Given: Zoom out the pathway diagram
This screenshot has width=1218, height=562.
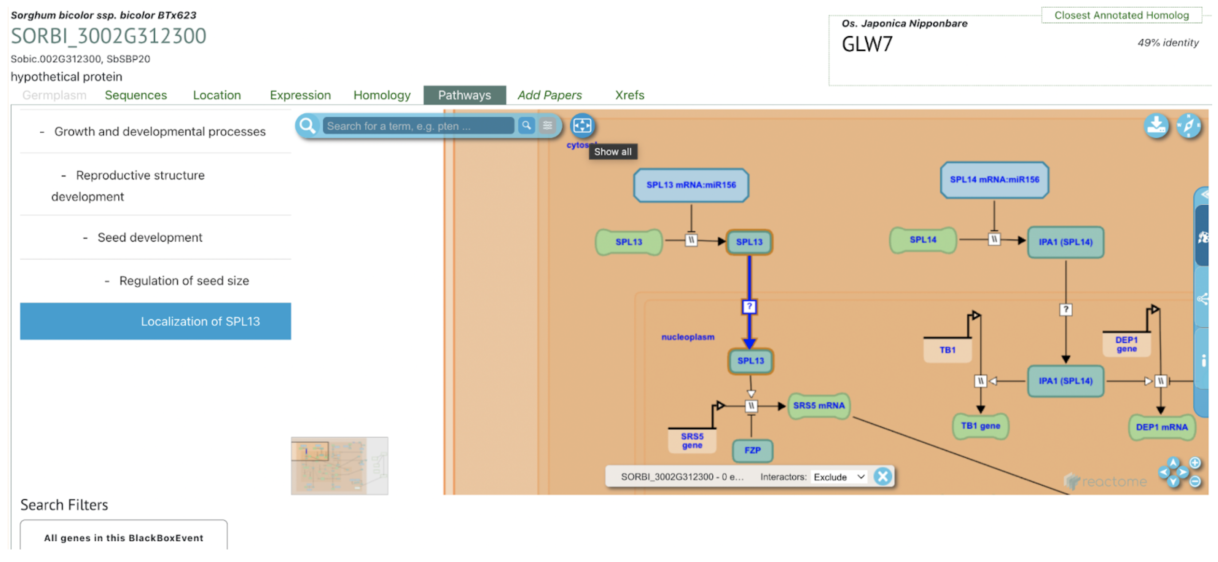Looking at the screenshot, I should pyautogui.click(x=1195, y=481).
